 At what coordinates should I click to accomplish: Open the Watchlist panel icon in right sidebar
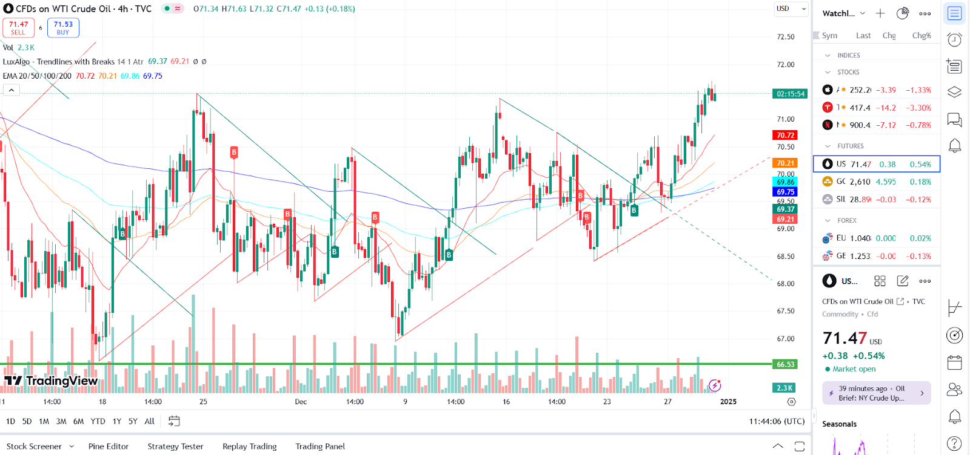point(954,13)
